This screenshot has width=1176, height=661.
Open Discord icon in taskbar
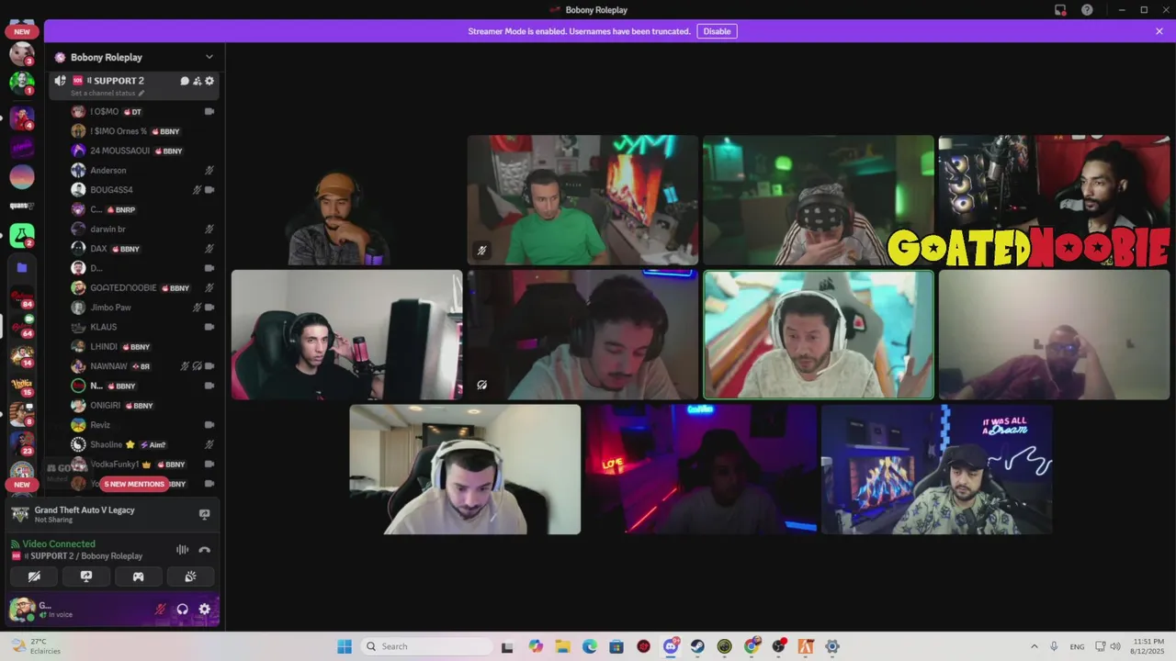coord(671,646)
